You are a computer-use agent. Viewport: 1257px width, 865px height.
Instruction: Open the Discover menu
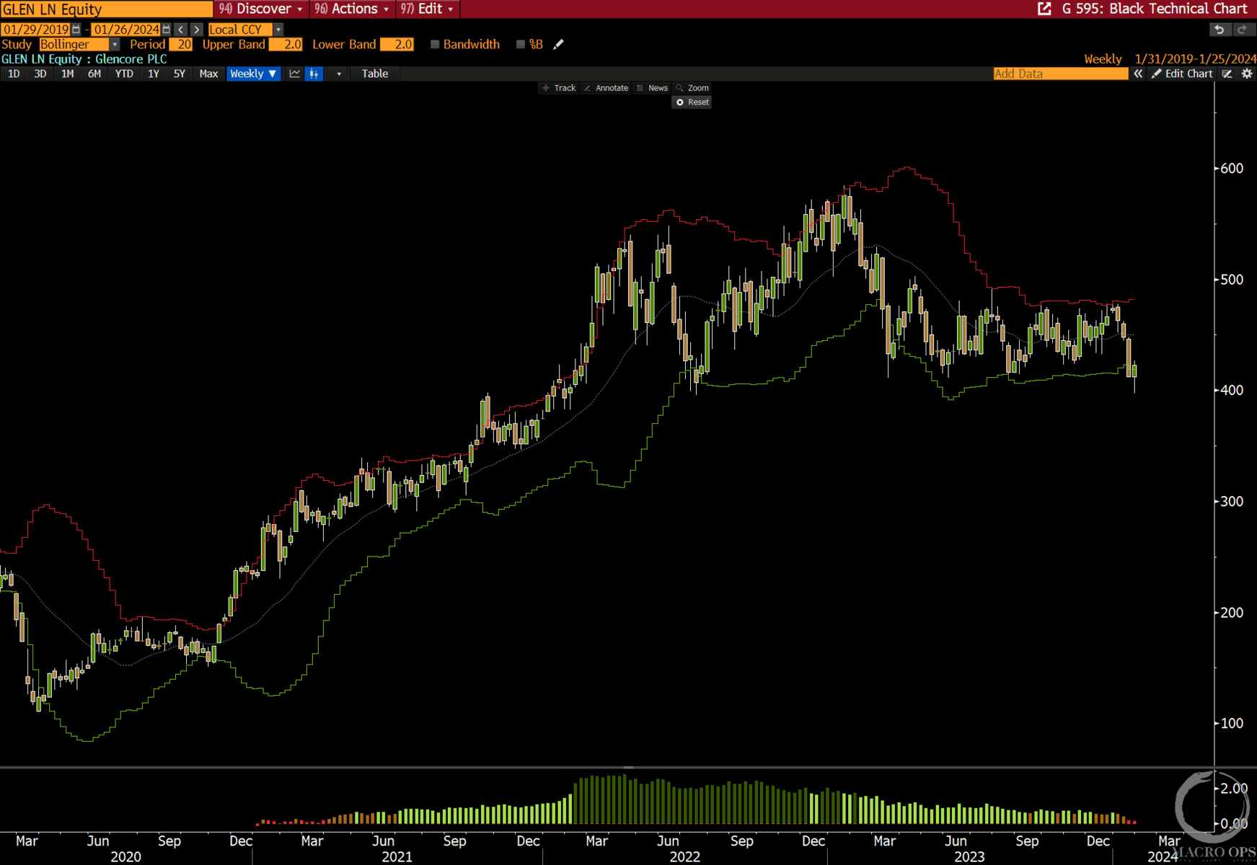(261, 9)
